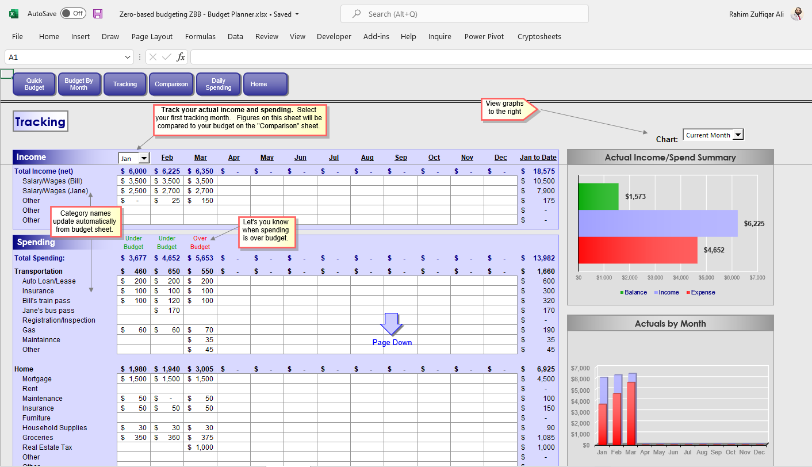Click the Page Down arrow shape
Viewport: 812px width, 467px height.
tap(392, 324)
